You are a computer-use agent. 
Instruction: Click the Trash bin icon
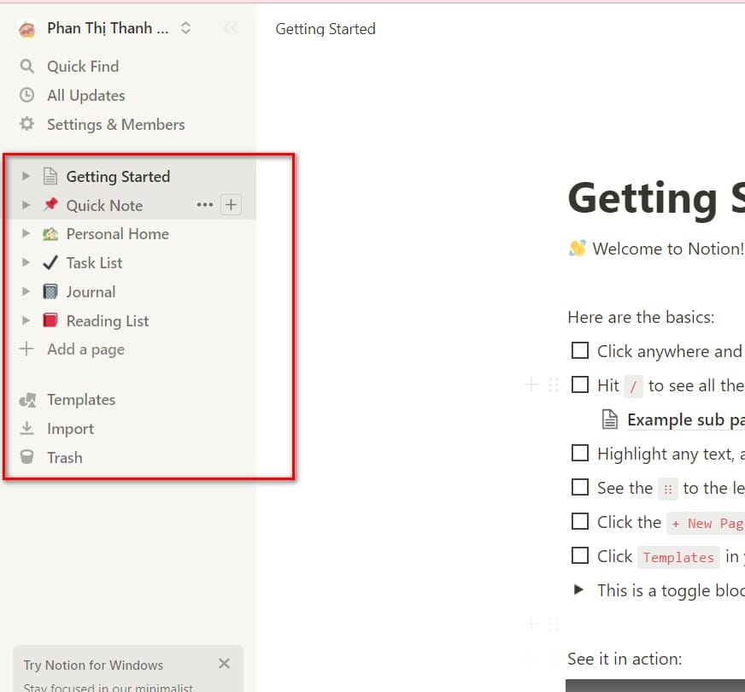(27, 457)
